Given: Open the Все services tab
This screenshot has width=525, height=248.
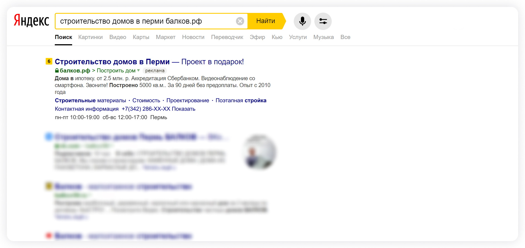Looking at the screenshot, I should pyautogui.click(x=345, y=37).
